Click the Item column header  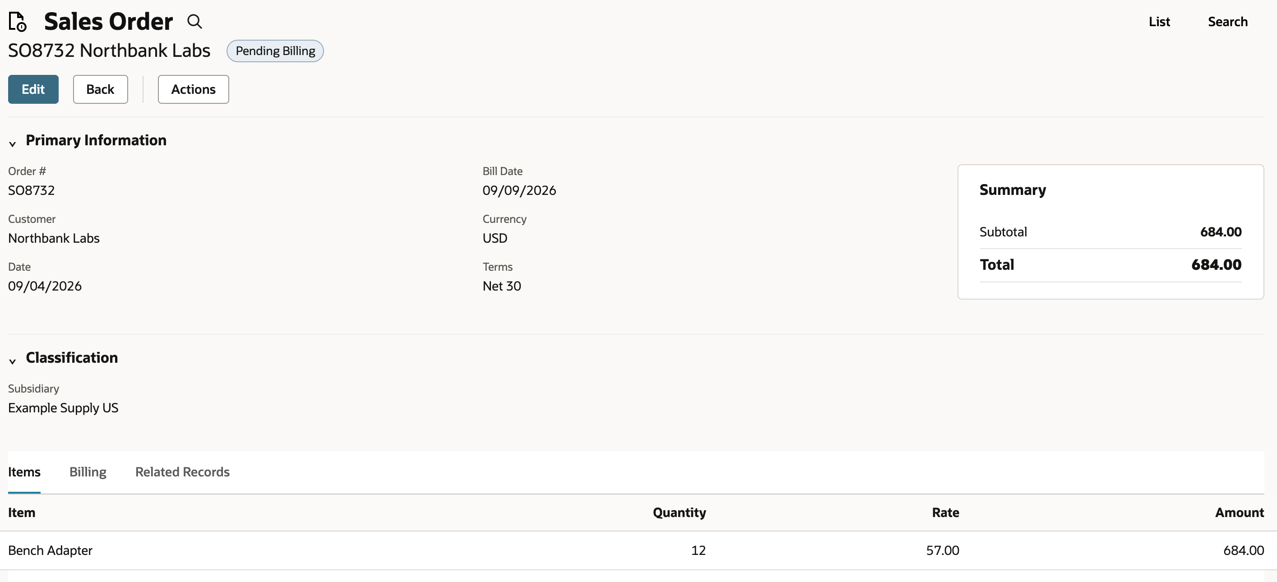pos(22,512)
